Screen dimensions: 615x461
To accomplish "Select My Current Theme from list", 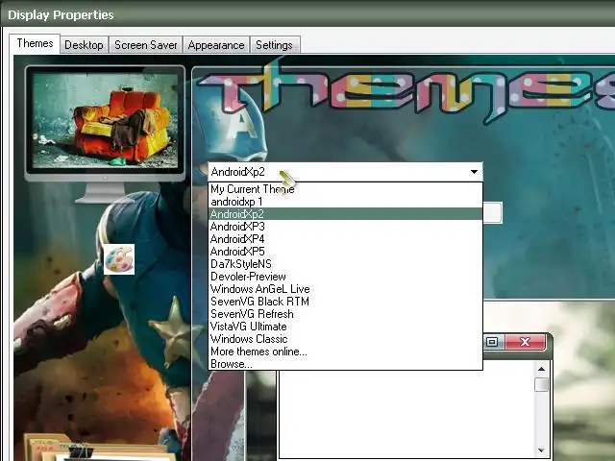I will pyautogui.click(x=345, y=189).
